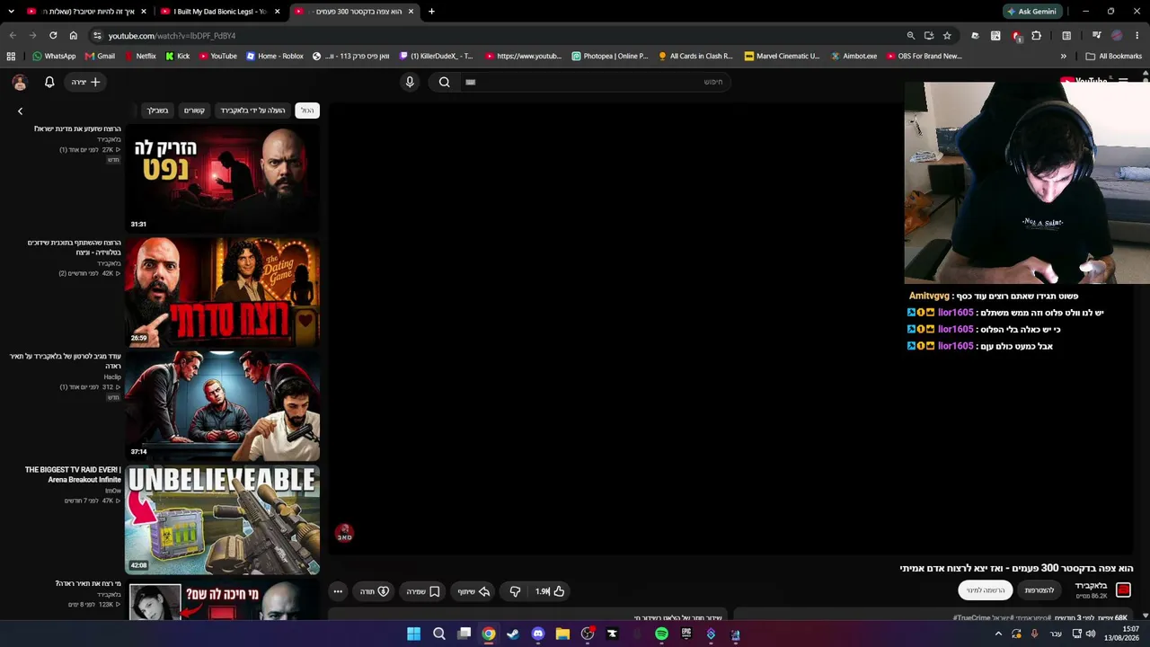1150x647 pixels.
Task: Open a new browser tab
Action: point(431,12)
